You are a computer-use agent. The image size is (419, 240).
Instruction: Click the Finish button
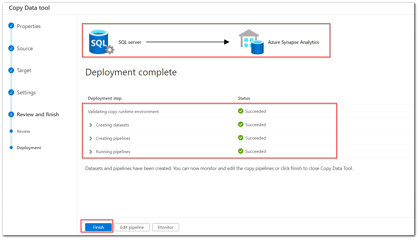tap(98, 227)
